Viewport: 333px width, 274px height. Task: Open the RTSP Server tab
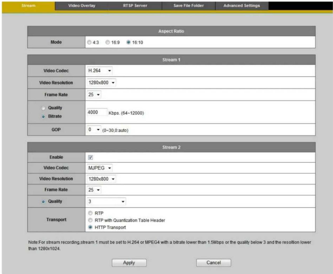pos(135,6)
